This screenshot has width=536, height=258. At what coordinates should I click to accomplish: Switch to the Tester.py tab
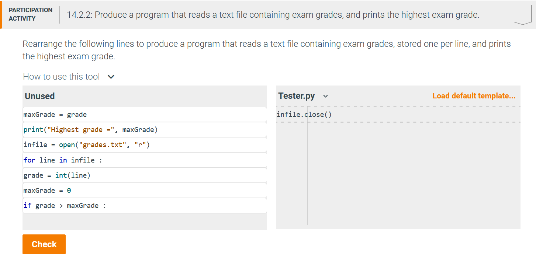(x=297, y=95)
